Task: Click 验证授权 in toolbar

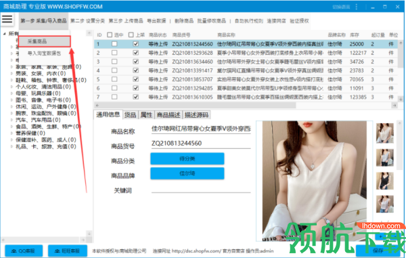Action: pyautogui.click(x=299, y=21)
